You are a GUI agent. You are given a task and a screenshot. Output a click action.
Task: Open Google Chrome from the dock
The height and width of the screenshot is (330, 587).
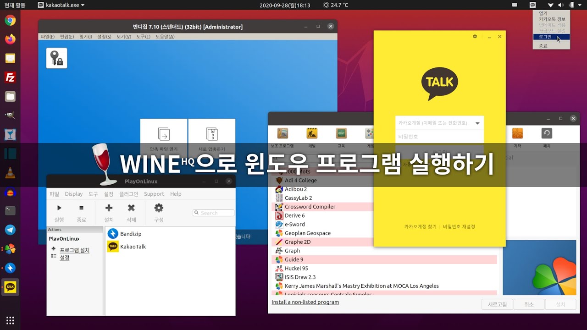tap(10, 20)
